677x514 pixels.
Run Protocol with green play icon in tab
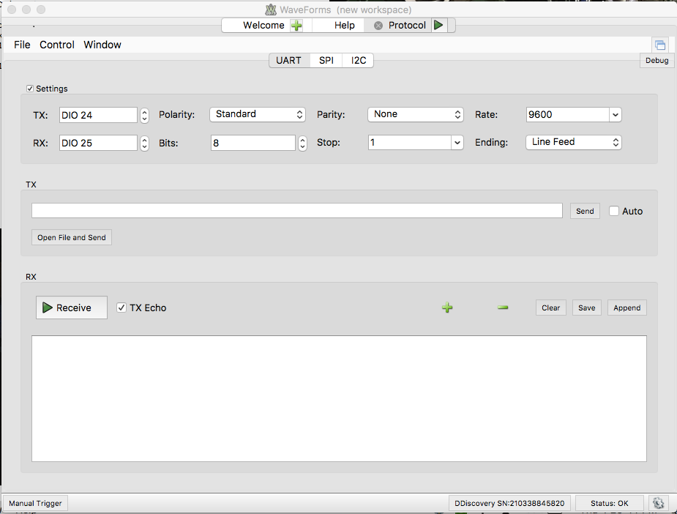pos(438,25)
